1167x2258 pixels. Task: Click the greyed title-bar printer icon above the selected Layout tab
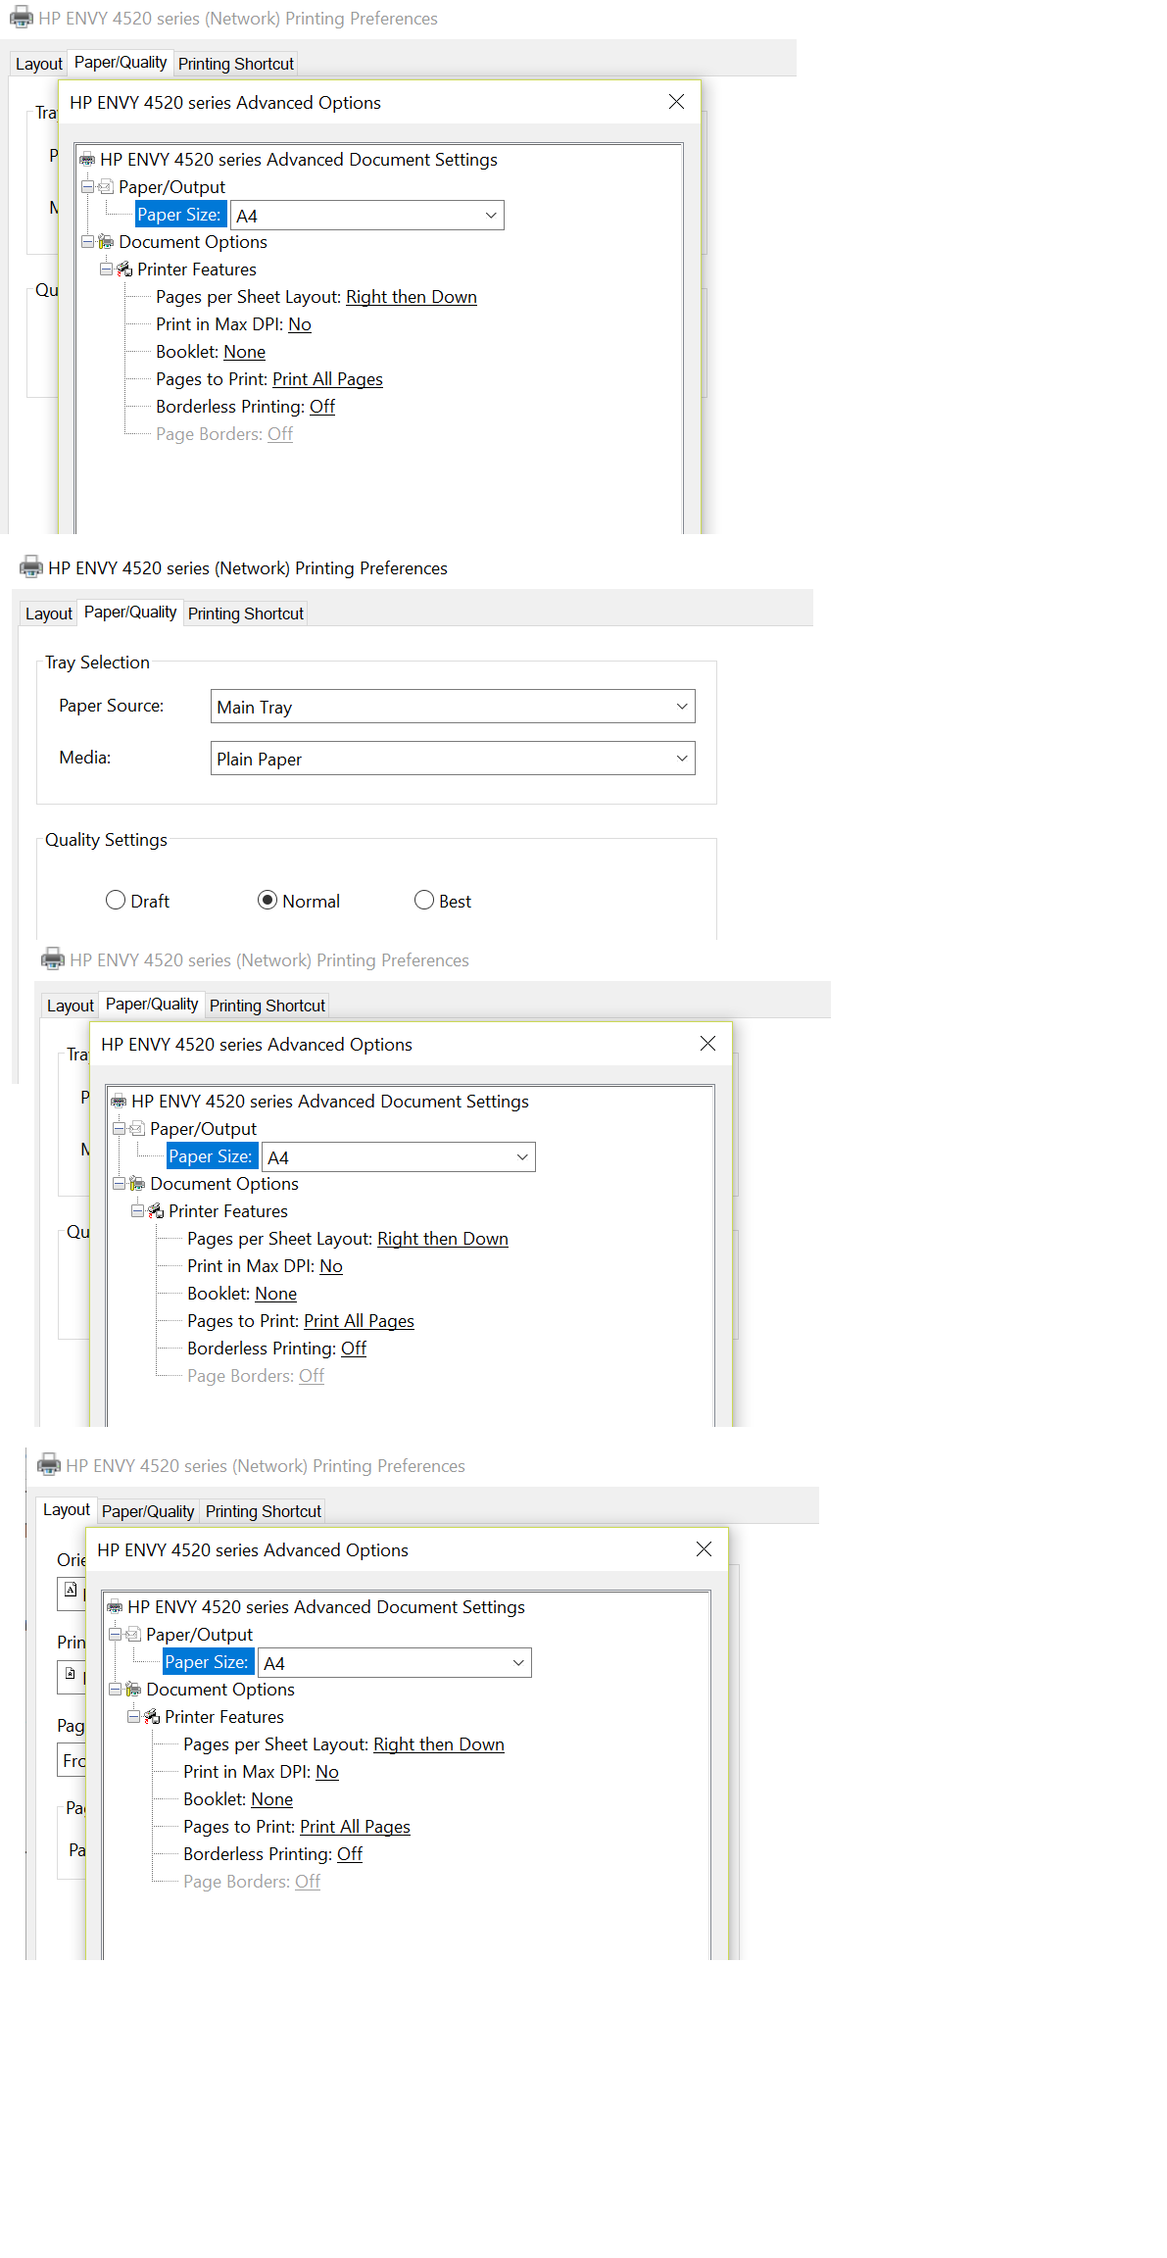click(x=49, y=1465)
